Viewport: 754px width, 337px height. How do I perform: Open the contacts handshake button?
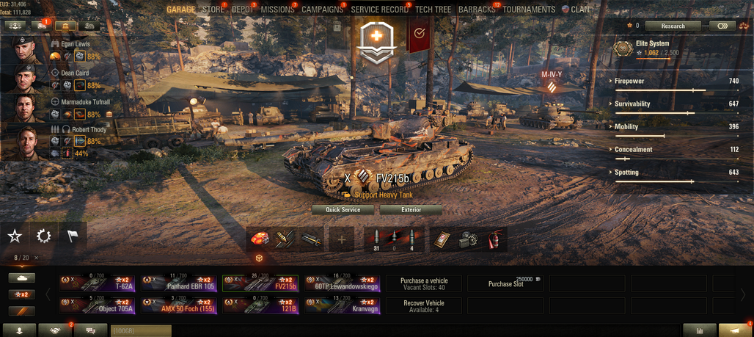[55, 330]
